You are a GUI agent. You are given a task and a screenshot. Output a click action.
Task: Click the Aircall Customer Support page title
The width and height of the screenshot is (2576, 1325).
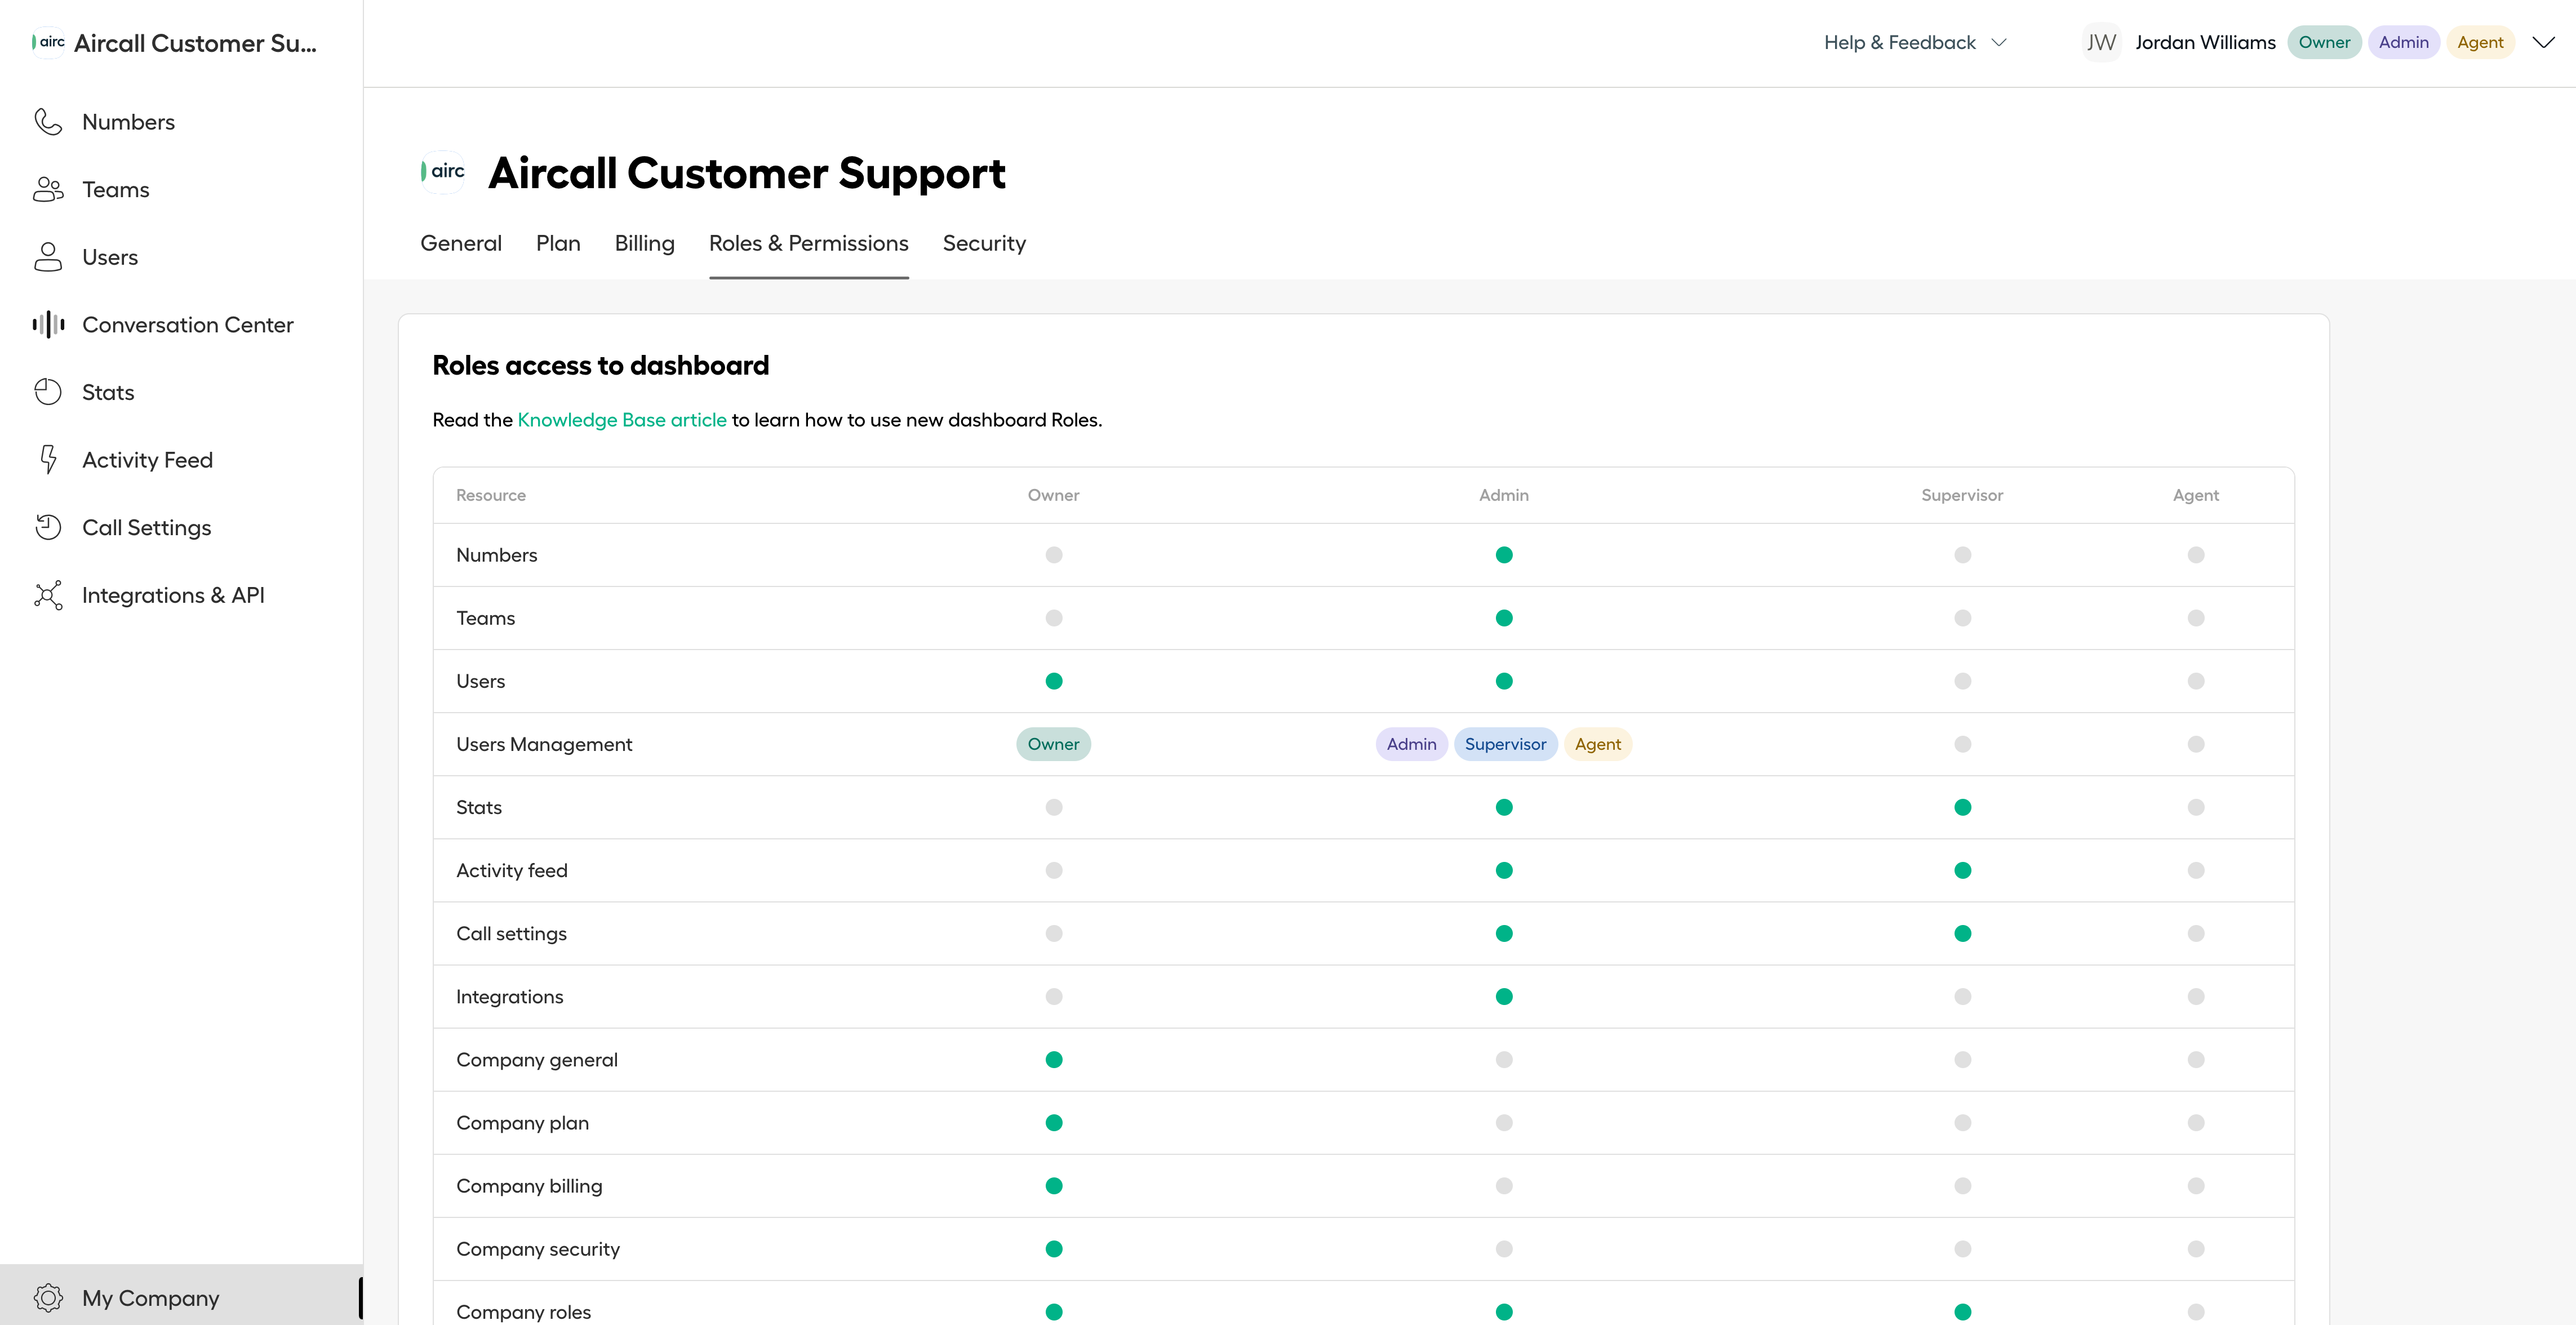[x=747, y=173]
